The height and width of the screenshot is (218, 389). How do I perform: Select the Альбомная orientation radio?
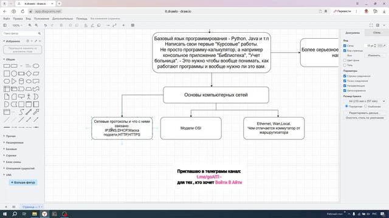point(365,107)
